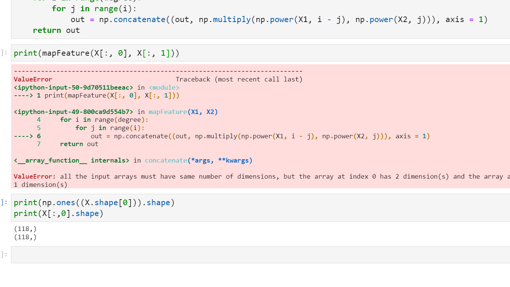510x287 pixels.
Task: Click the ipython-input-49-800ca9d554b7 reference
Action: [x=73, y=112]
